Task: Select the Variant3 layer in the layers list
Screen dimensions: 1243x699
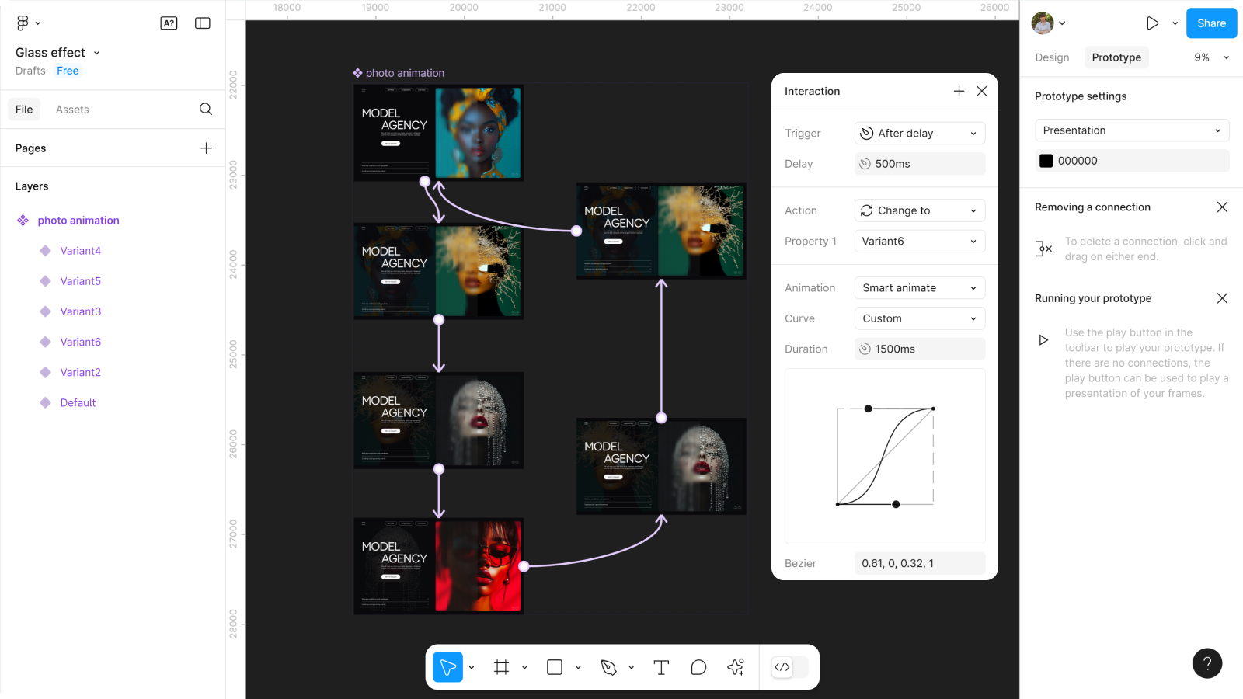Action: (x=81, y=311)
